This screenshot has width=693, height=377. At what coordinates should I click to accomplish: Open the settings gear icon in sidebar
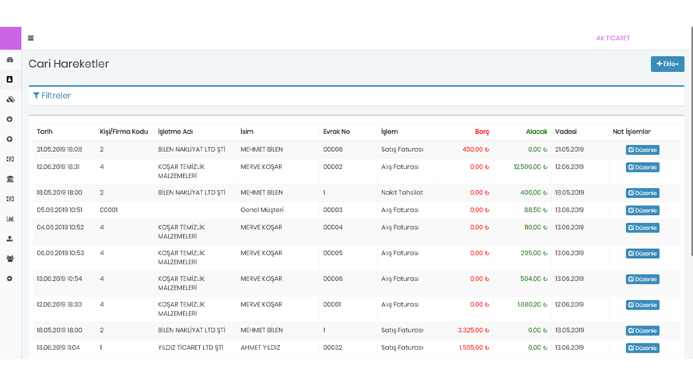[10, 278]
